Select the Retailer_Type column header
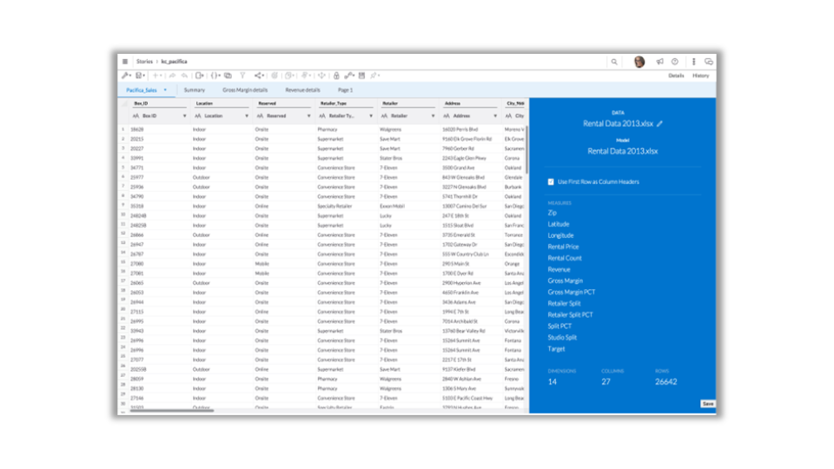 pos(334,103)
